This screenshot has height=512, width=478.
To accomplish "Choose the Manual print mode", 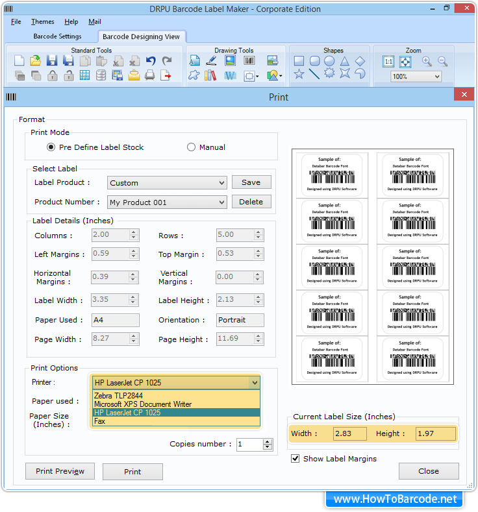I will pyautogui.click(x=191, y=147).
